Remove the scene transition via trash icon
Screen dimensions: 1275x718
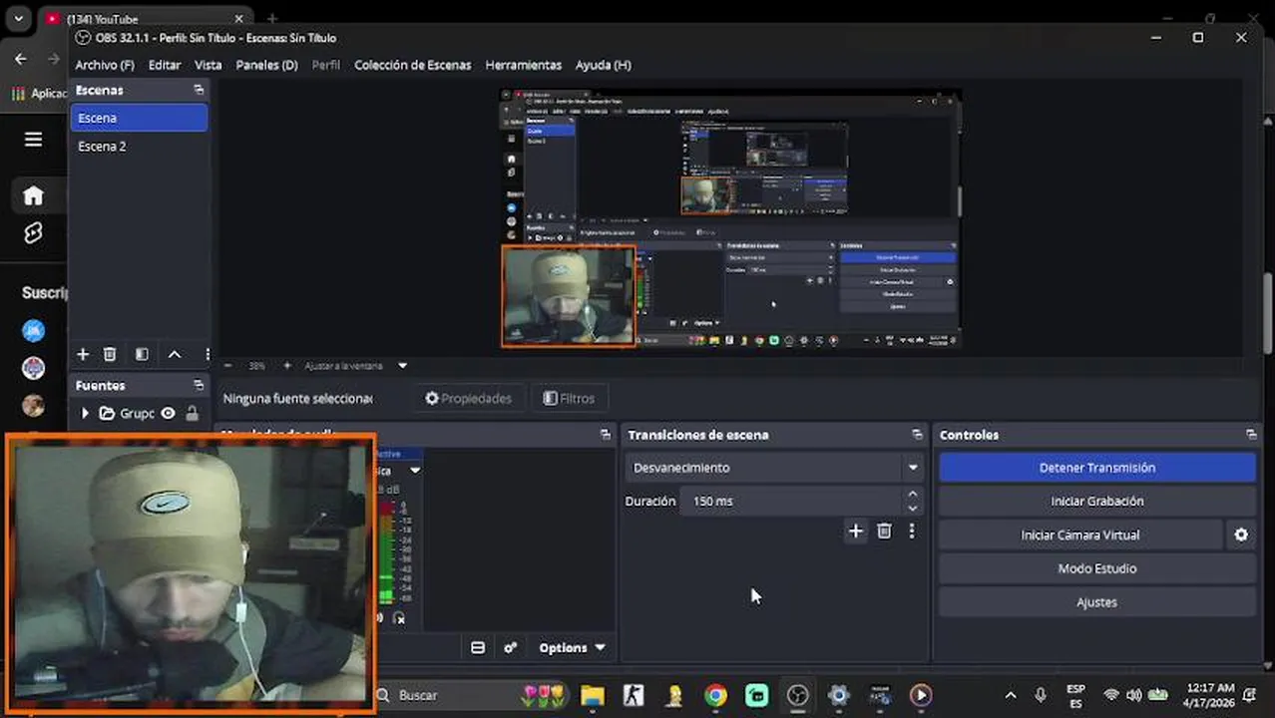coord(884,532)
